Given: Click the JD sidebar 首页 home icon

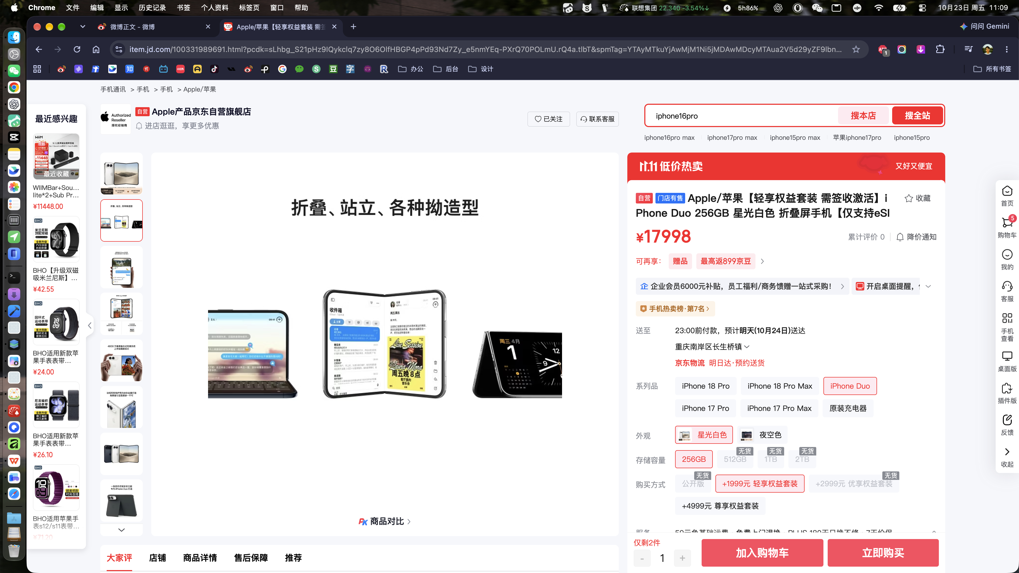Looking at the screenshot, I should (x=1007, y=191).
